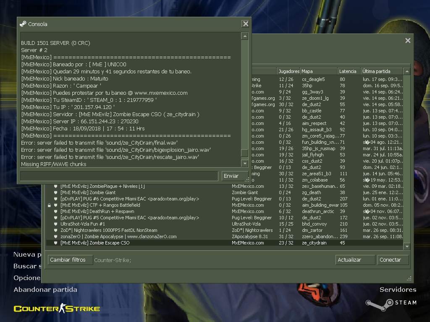Close the Consola window
Viewport: 430px width, 322px height.
click(245, 24)
